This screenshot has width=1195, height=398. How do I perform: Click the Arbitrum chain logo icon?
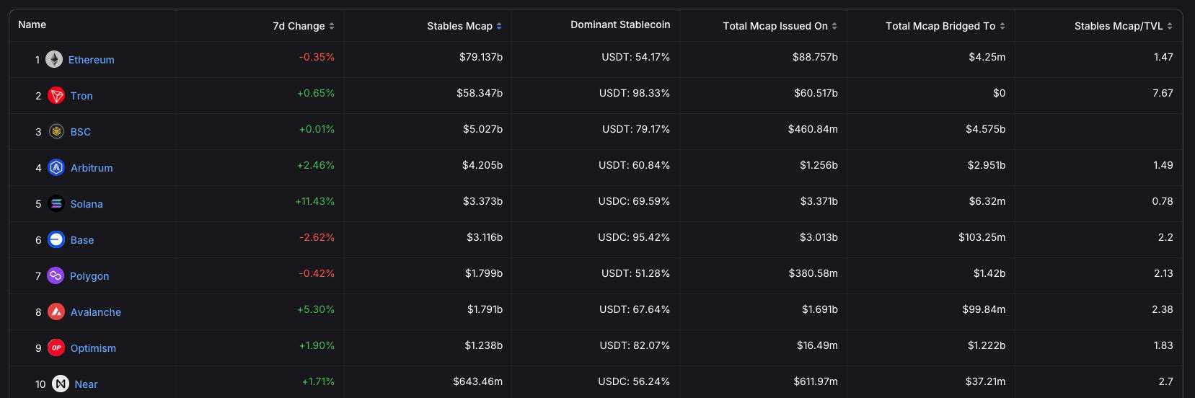tap(56, 167)
